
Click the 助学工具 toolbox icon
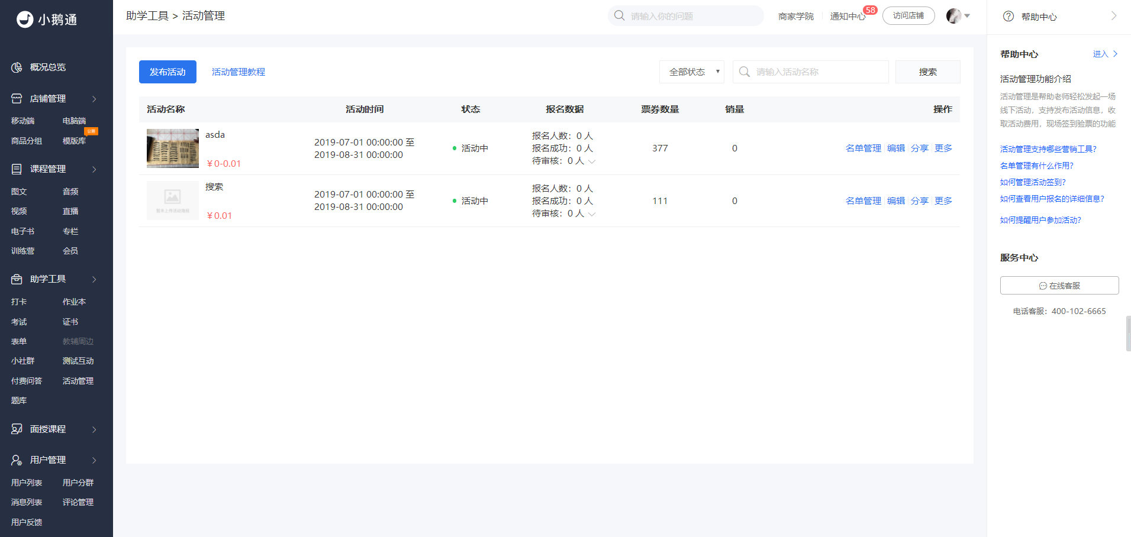pos(17,279)
